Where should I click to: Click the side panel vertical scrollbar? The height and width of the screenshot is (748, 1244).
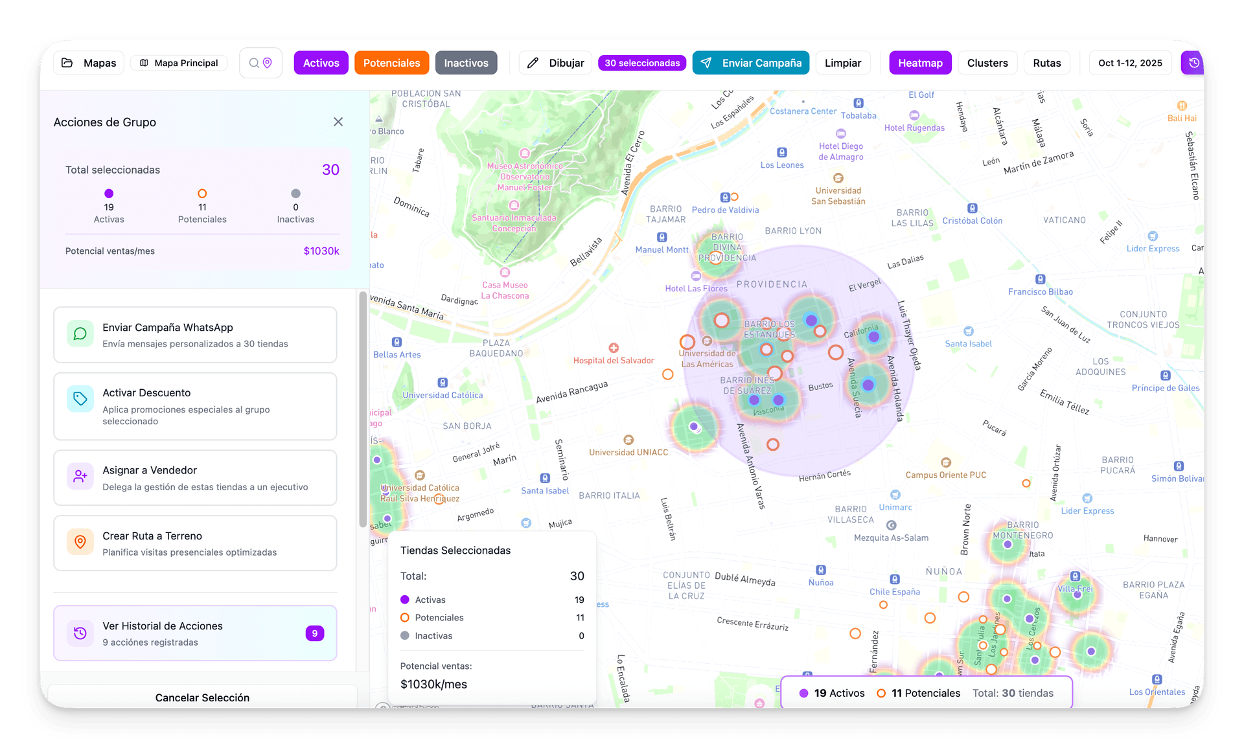point(362,408)
